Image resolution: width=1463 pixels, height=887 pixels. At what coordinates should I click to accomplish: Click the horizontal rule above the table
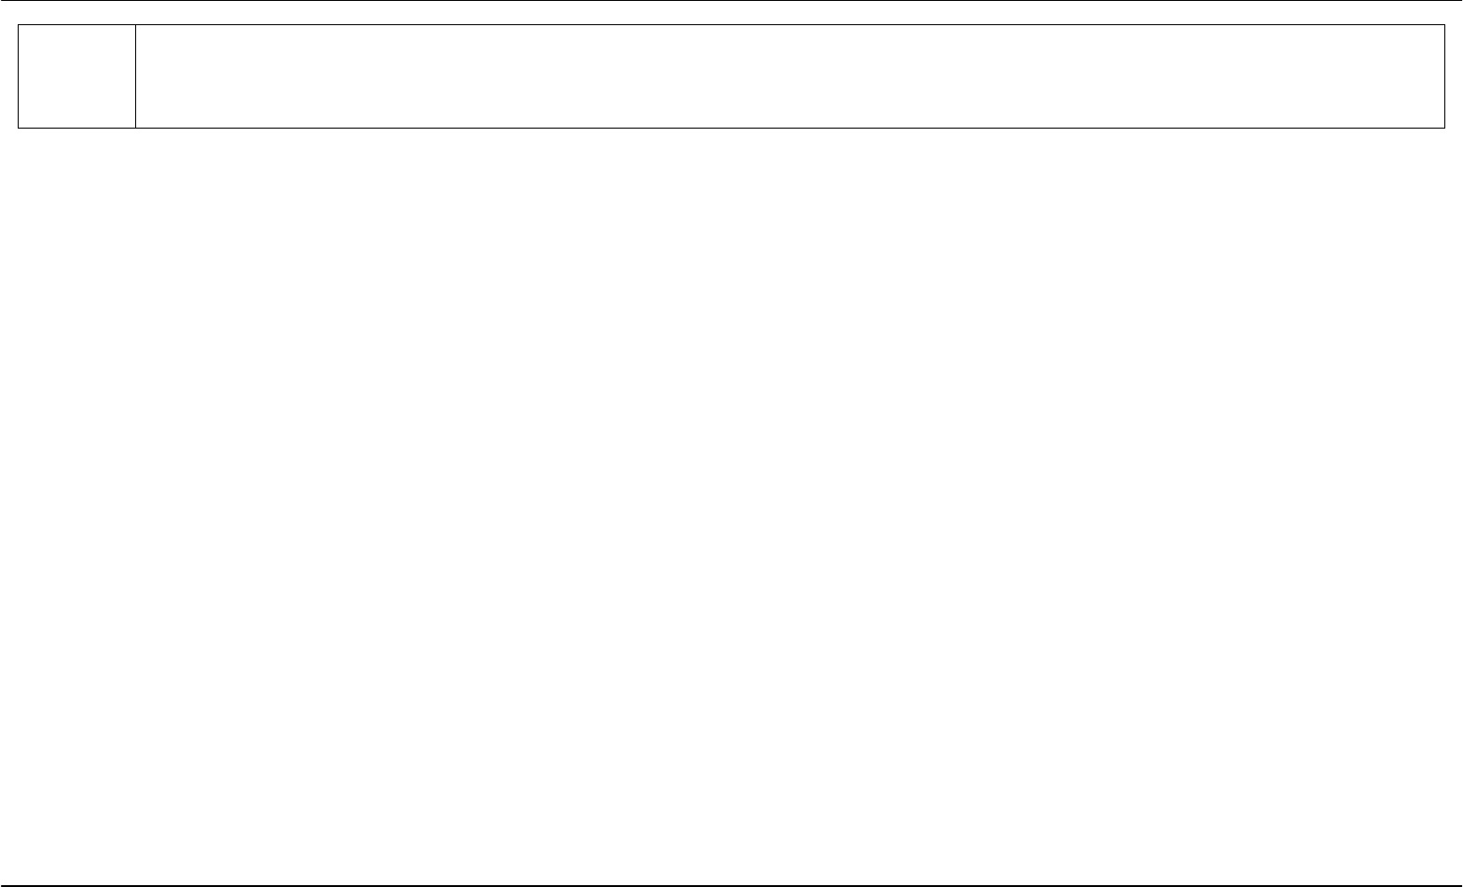(x=731, y=1)
